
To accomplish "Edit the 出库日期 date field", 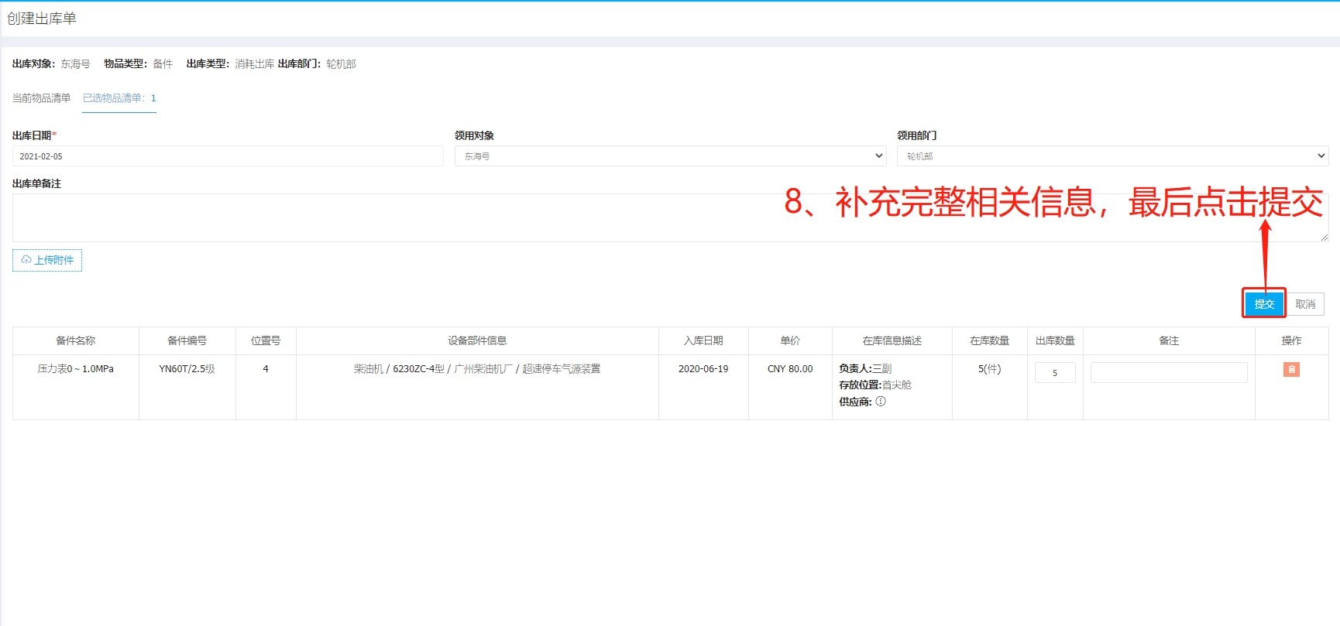I will (228, 156).
